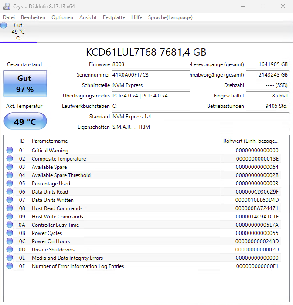Click total reads value 1641905 GB
Image resolution: width=293 pixels, height=305 pixels.
click(x=267, y=64)
